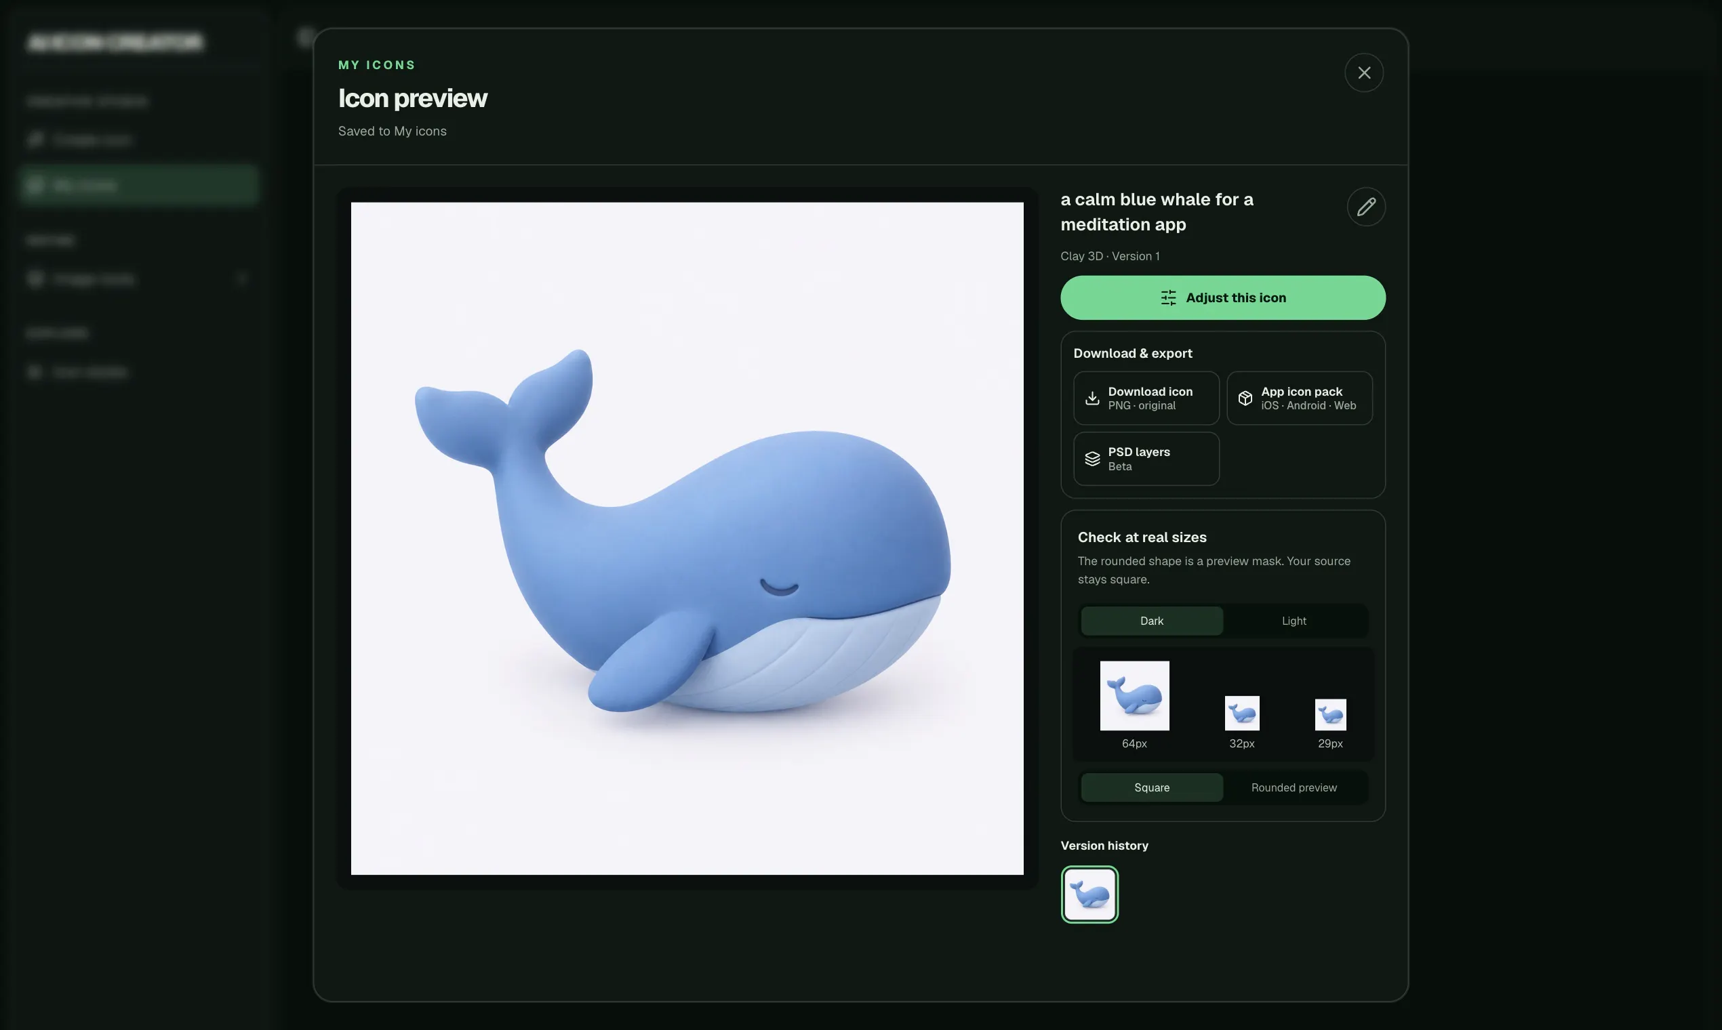Click 'Saved to My icons' text
The height and width of the screenshot is (1030, 1722).
(x=393, y=131)
